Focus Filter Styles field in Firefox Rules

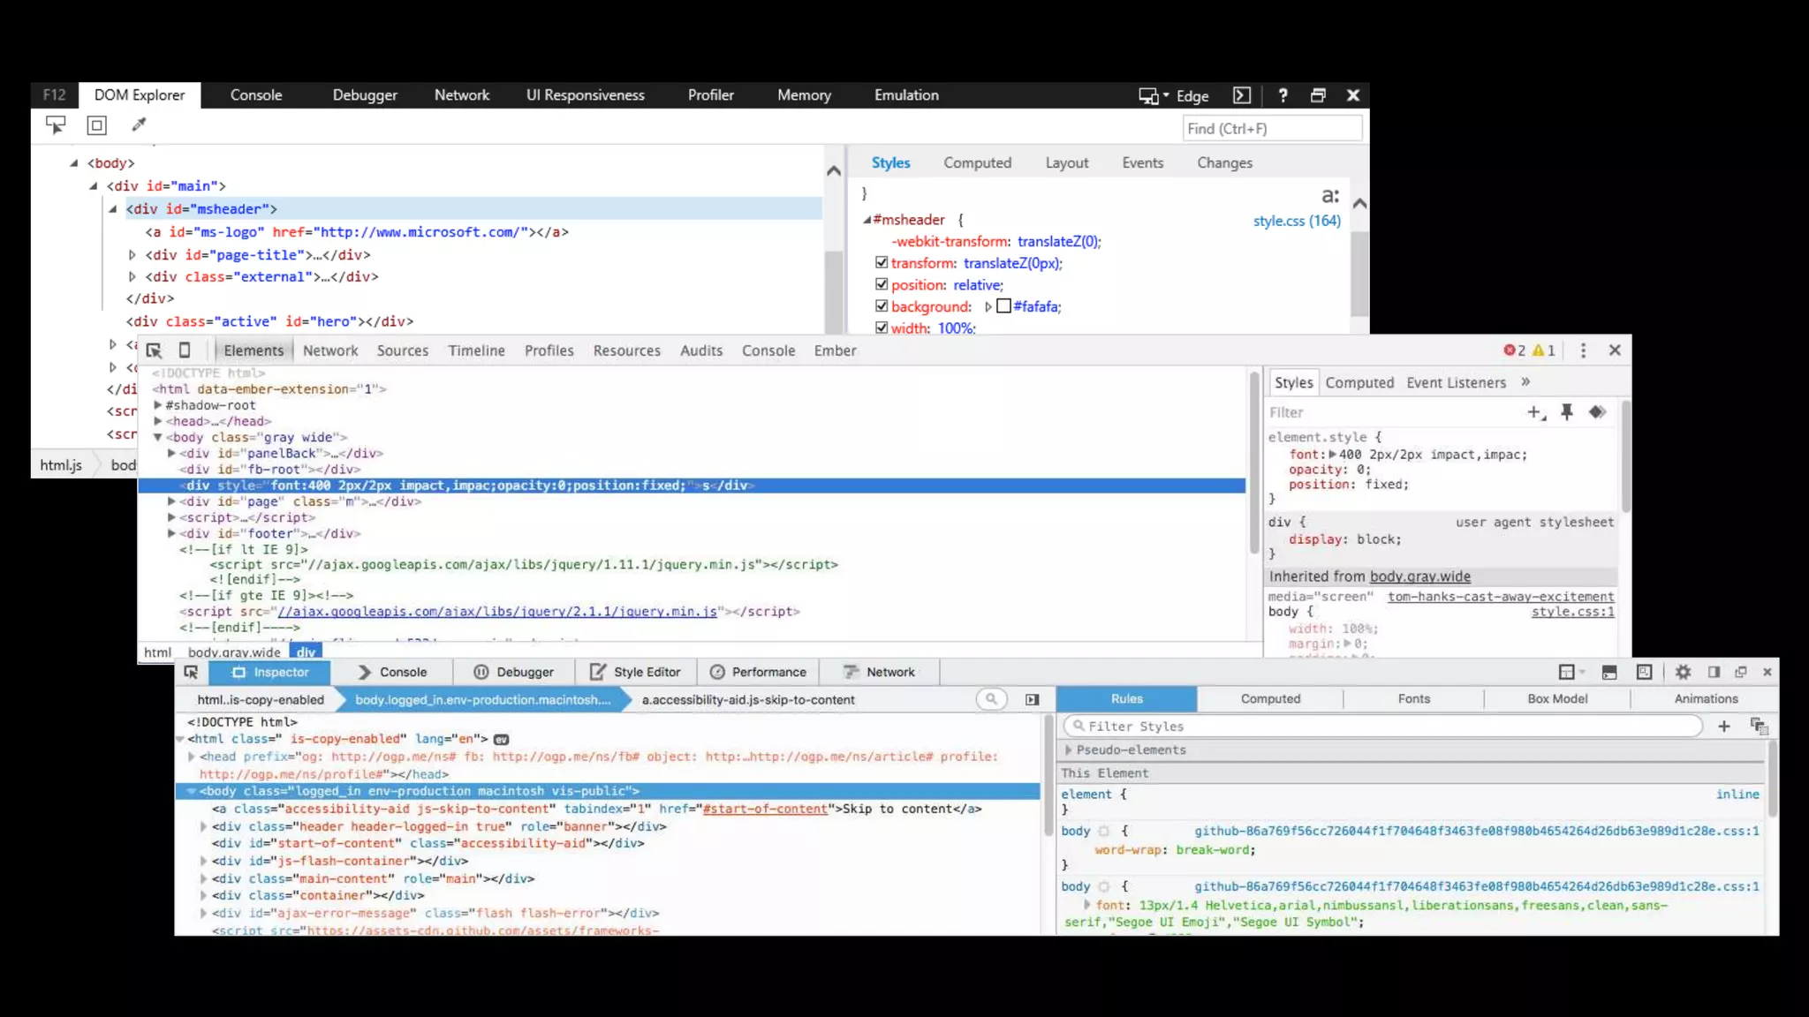pos(1383,727)
